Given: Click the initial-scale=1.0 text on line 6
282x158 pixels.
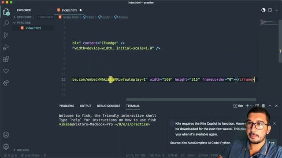Looking at the screenshot, I should coord(134,48).
